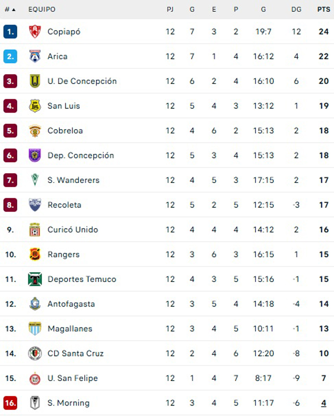Viewport: 334px width, 416px height.
Task: Open the U. De Concepción crest
Action: coord(35,81)
